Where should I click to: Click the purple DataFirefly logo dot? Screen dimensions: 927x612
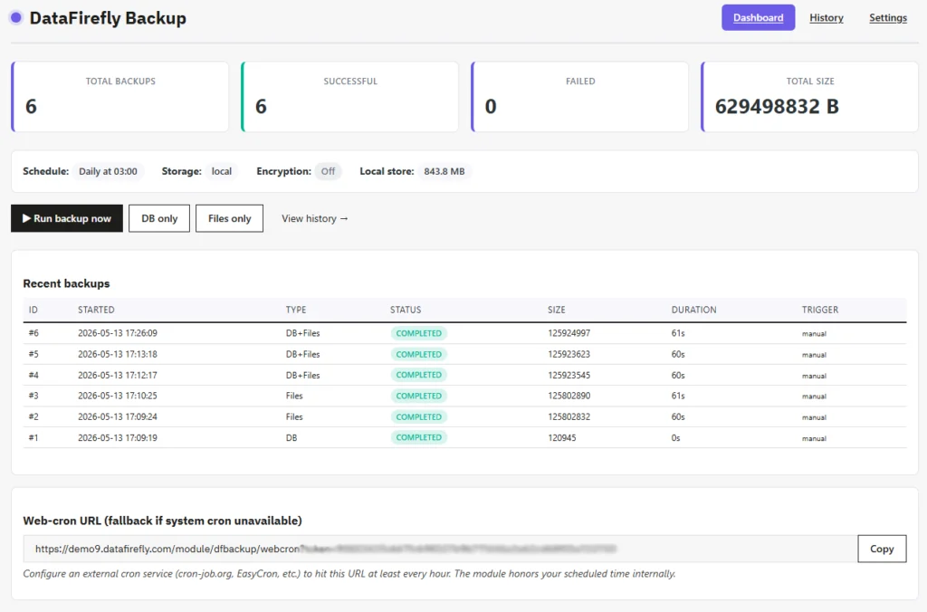(16, 18)
